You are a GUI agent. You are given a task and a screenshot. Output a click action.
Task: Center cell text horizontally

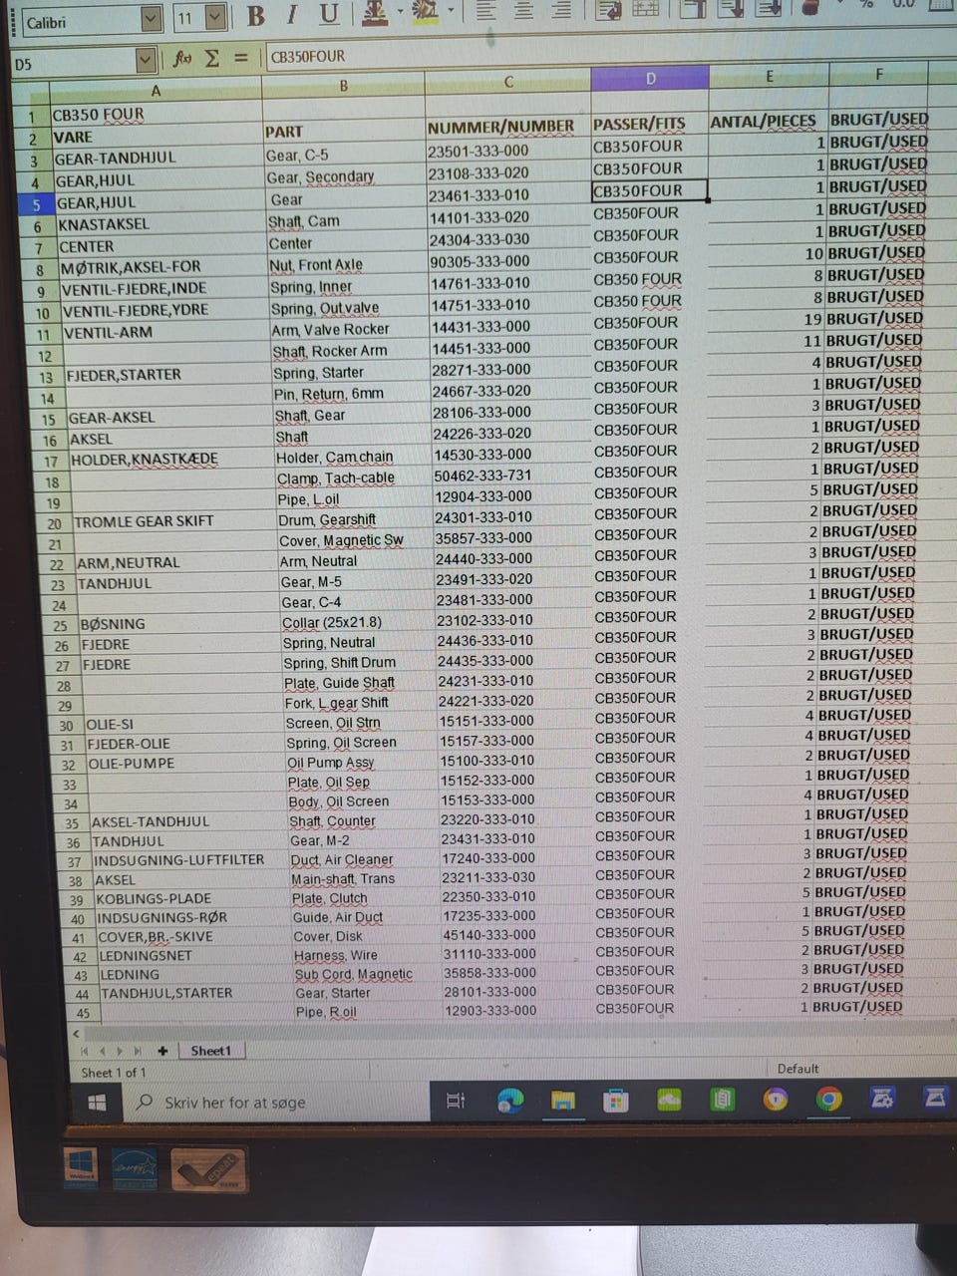point(523,10)
